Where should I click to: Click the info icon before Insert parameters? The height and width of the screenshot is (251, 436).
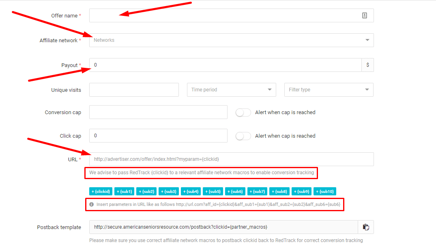click(x=92, y=204)
